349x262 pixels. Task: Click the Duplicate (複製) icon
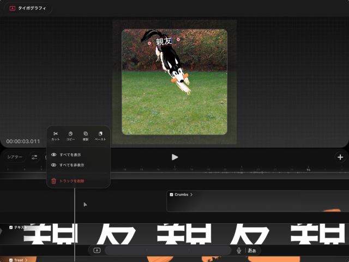click(86, 134)
